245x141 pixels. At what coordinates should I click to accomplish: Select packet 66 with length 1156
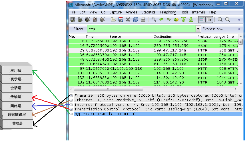point(153,64)
